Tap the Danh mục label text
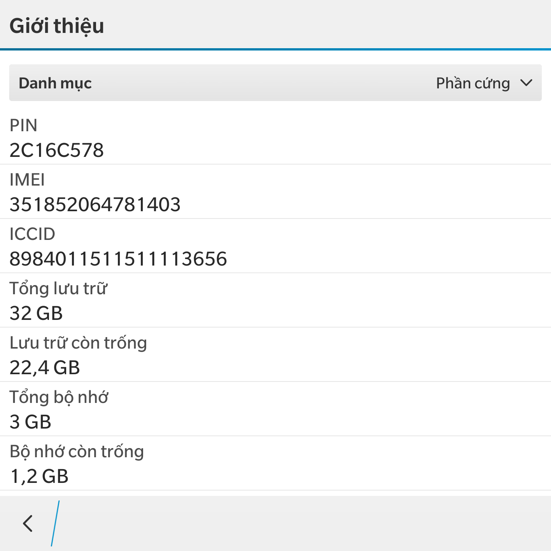 coord(55,83)
